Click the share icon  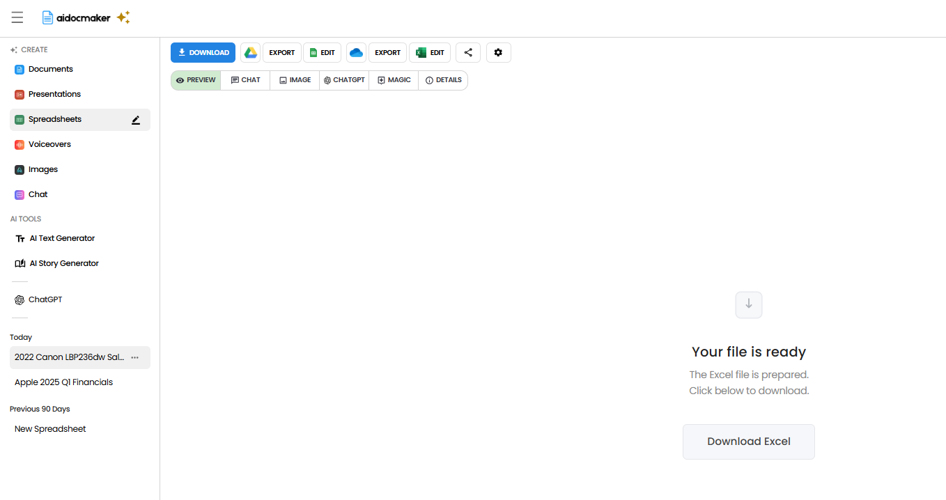(468, 52)
